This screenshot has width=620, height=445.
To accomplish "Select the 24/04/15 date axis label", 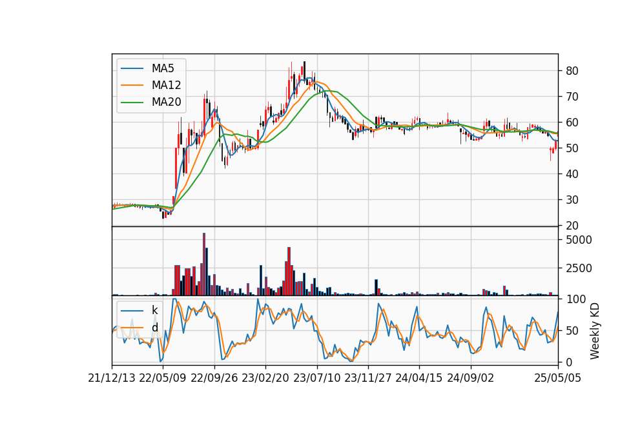I will coord(419,379).
